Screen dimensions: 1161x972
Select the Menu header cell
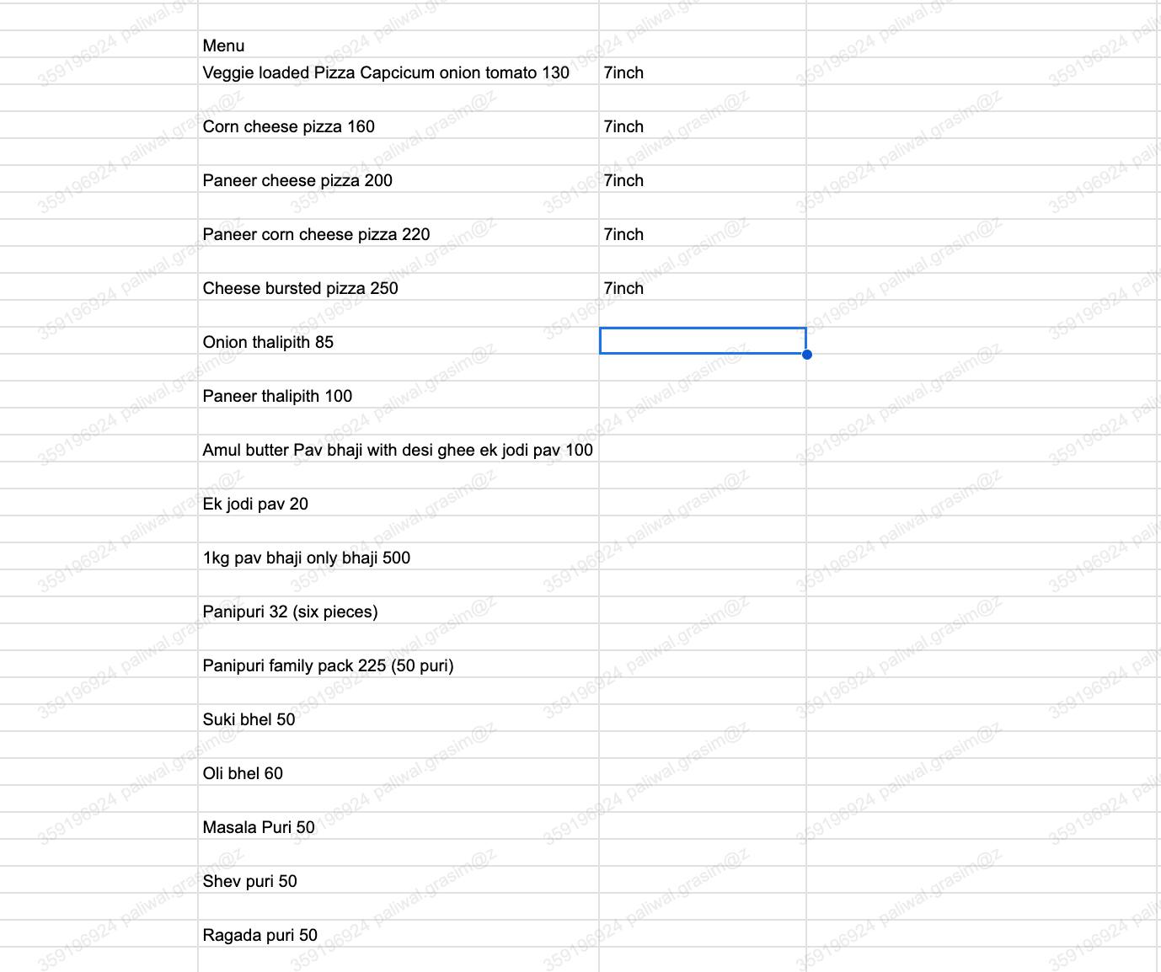399,45
